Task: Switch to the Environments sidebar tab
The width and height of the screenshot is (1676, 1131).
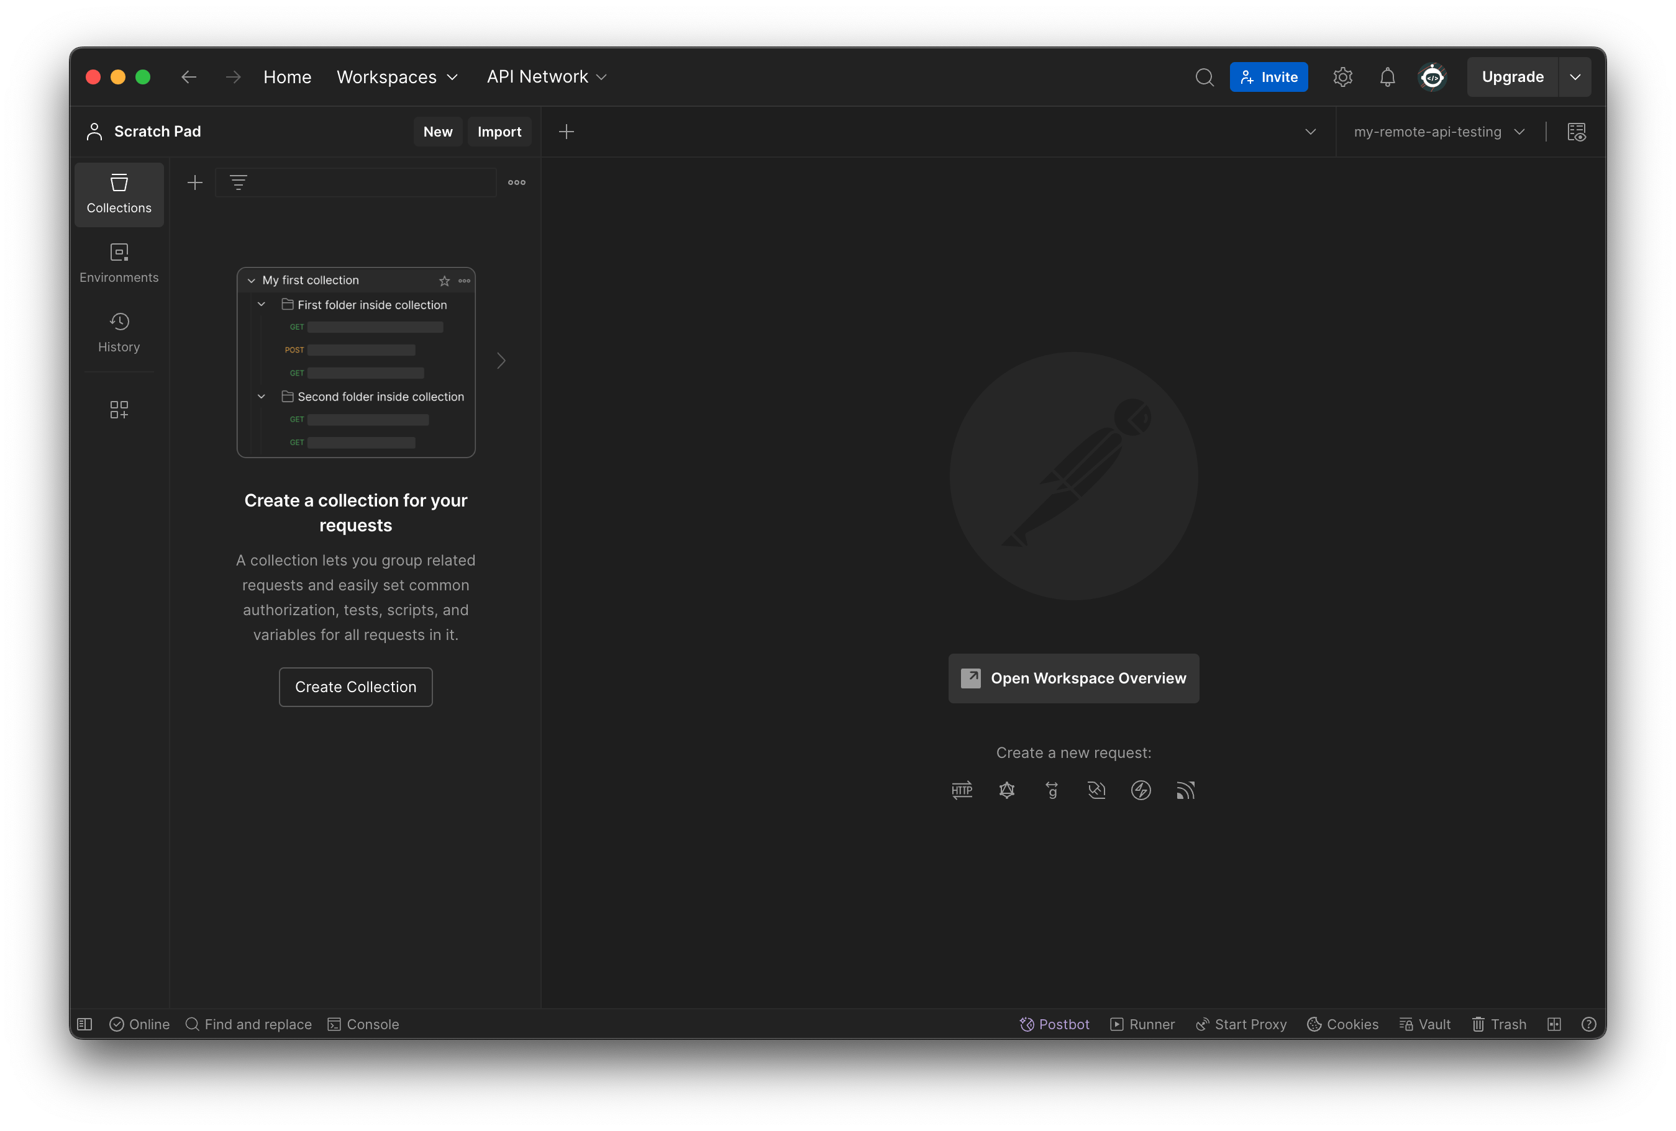Action: [x=118, y=263]
